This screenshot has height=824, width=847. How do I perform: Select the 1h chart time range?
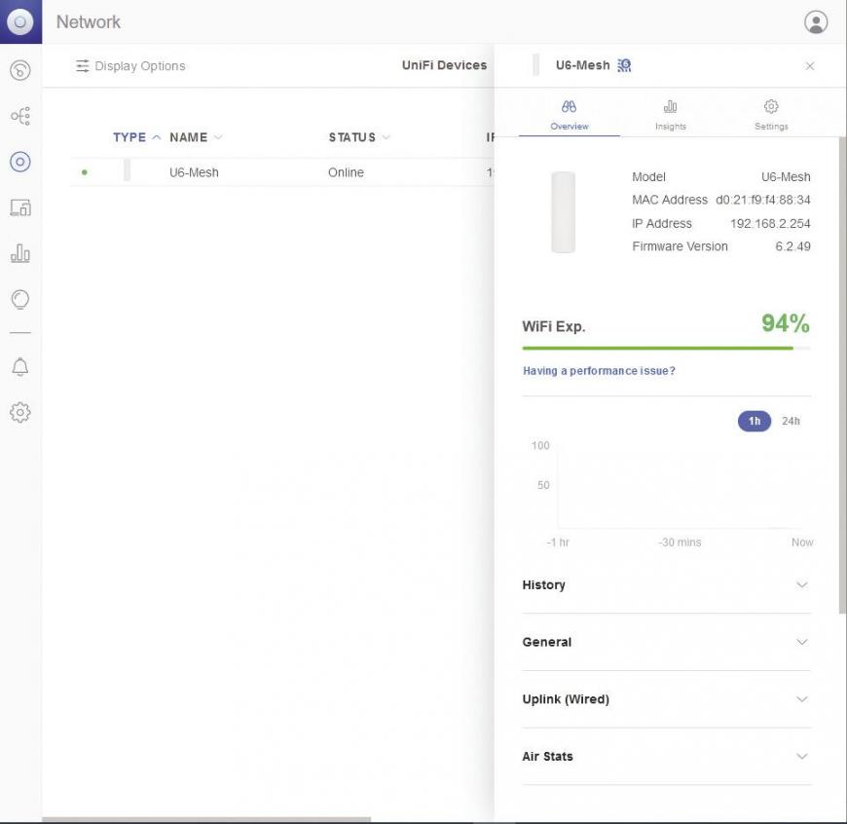pos(755,421)
